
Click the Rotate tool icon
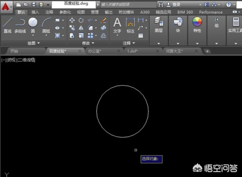point(81,20)
